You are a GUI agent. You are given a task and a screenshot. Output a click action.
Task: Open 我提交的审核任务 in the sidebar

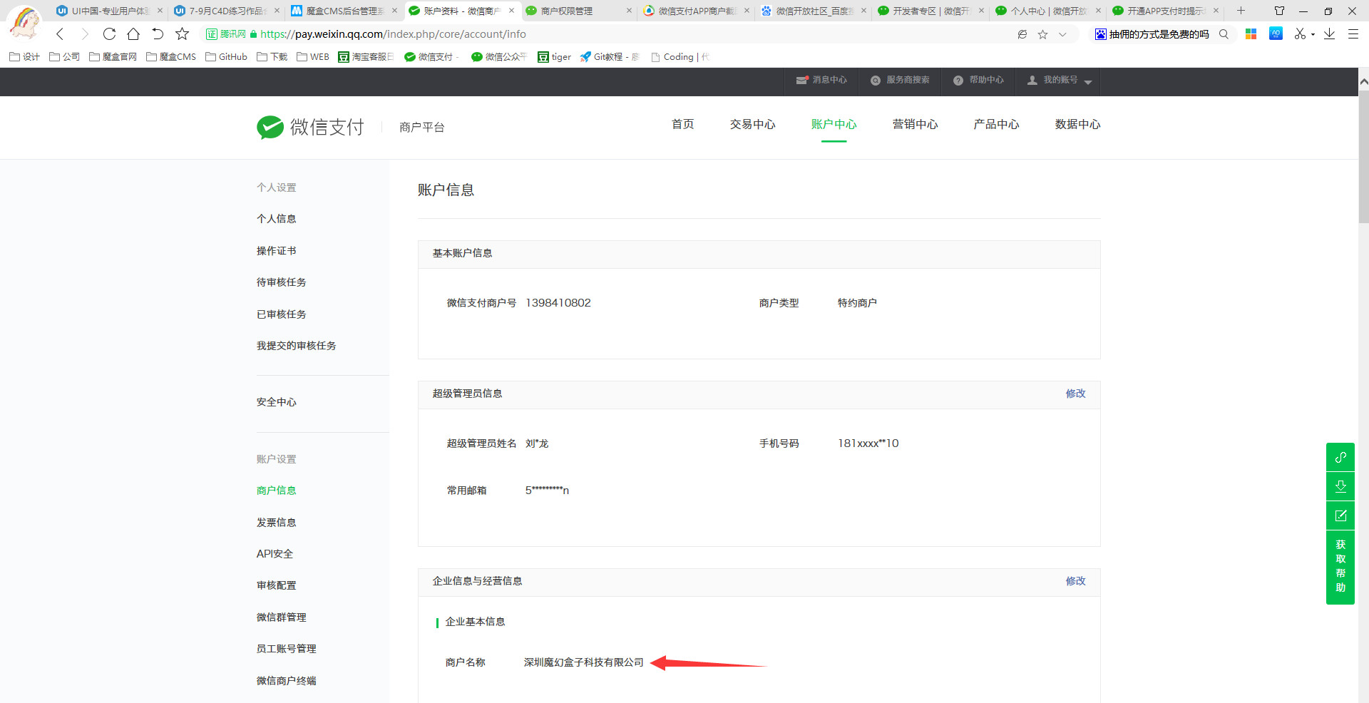point(297,346)
